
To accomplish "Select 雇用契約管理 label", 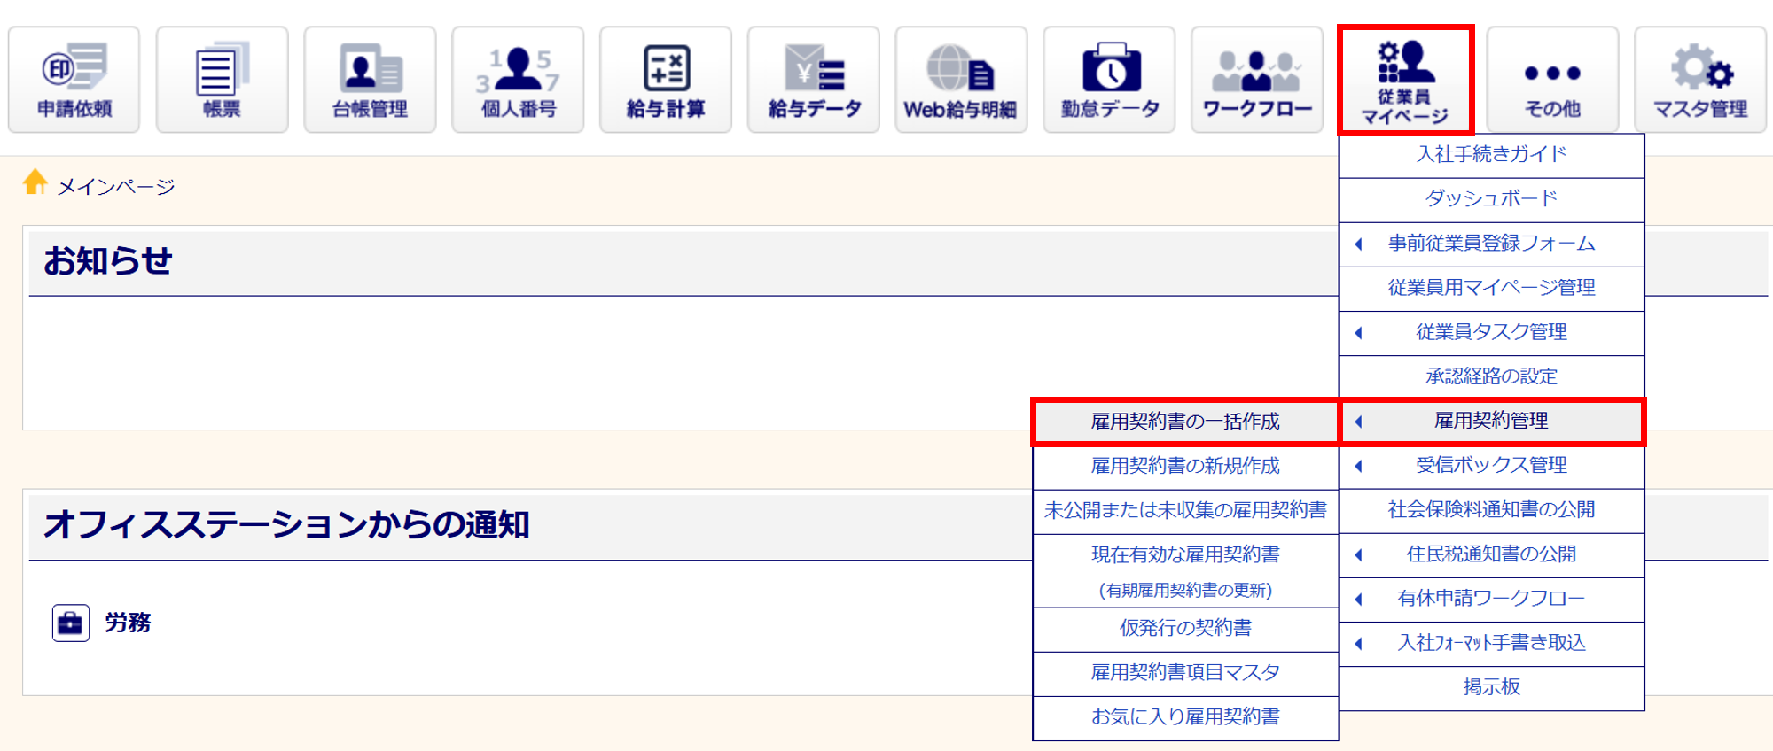I will pyautogui.click(x=1491, y=422).
